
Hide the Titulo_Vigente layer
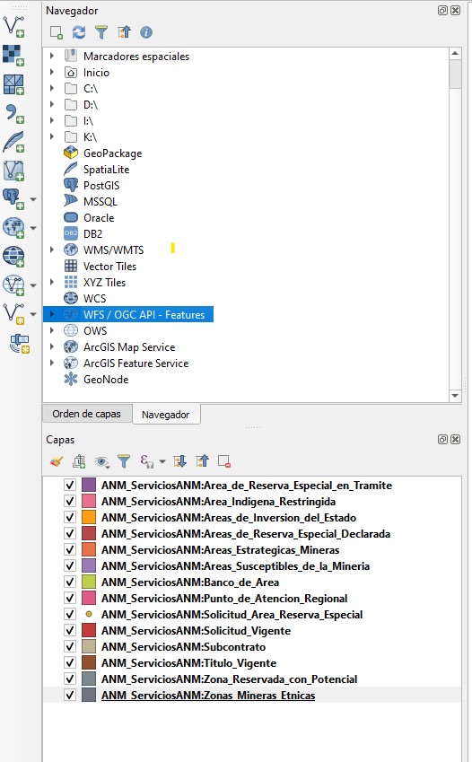coord(70,663)
